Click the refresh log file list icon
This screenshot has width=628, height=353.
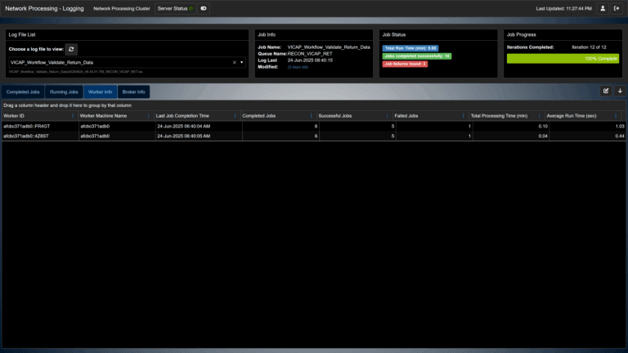[72, 49]
